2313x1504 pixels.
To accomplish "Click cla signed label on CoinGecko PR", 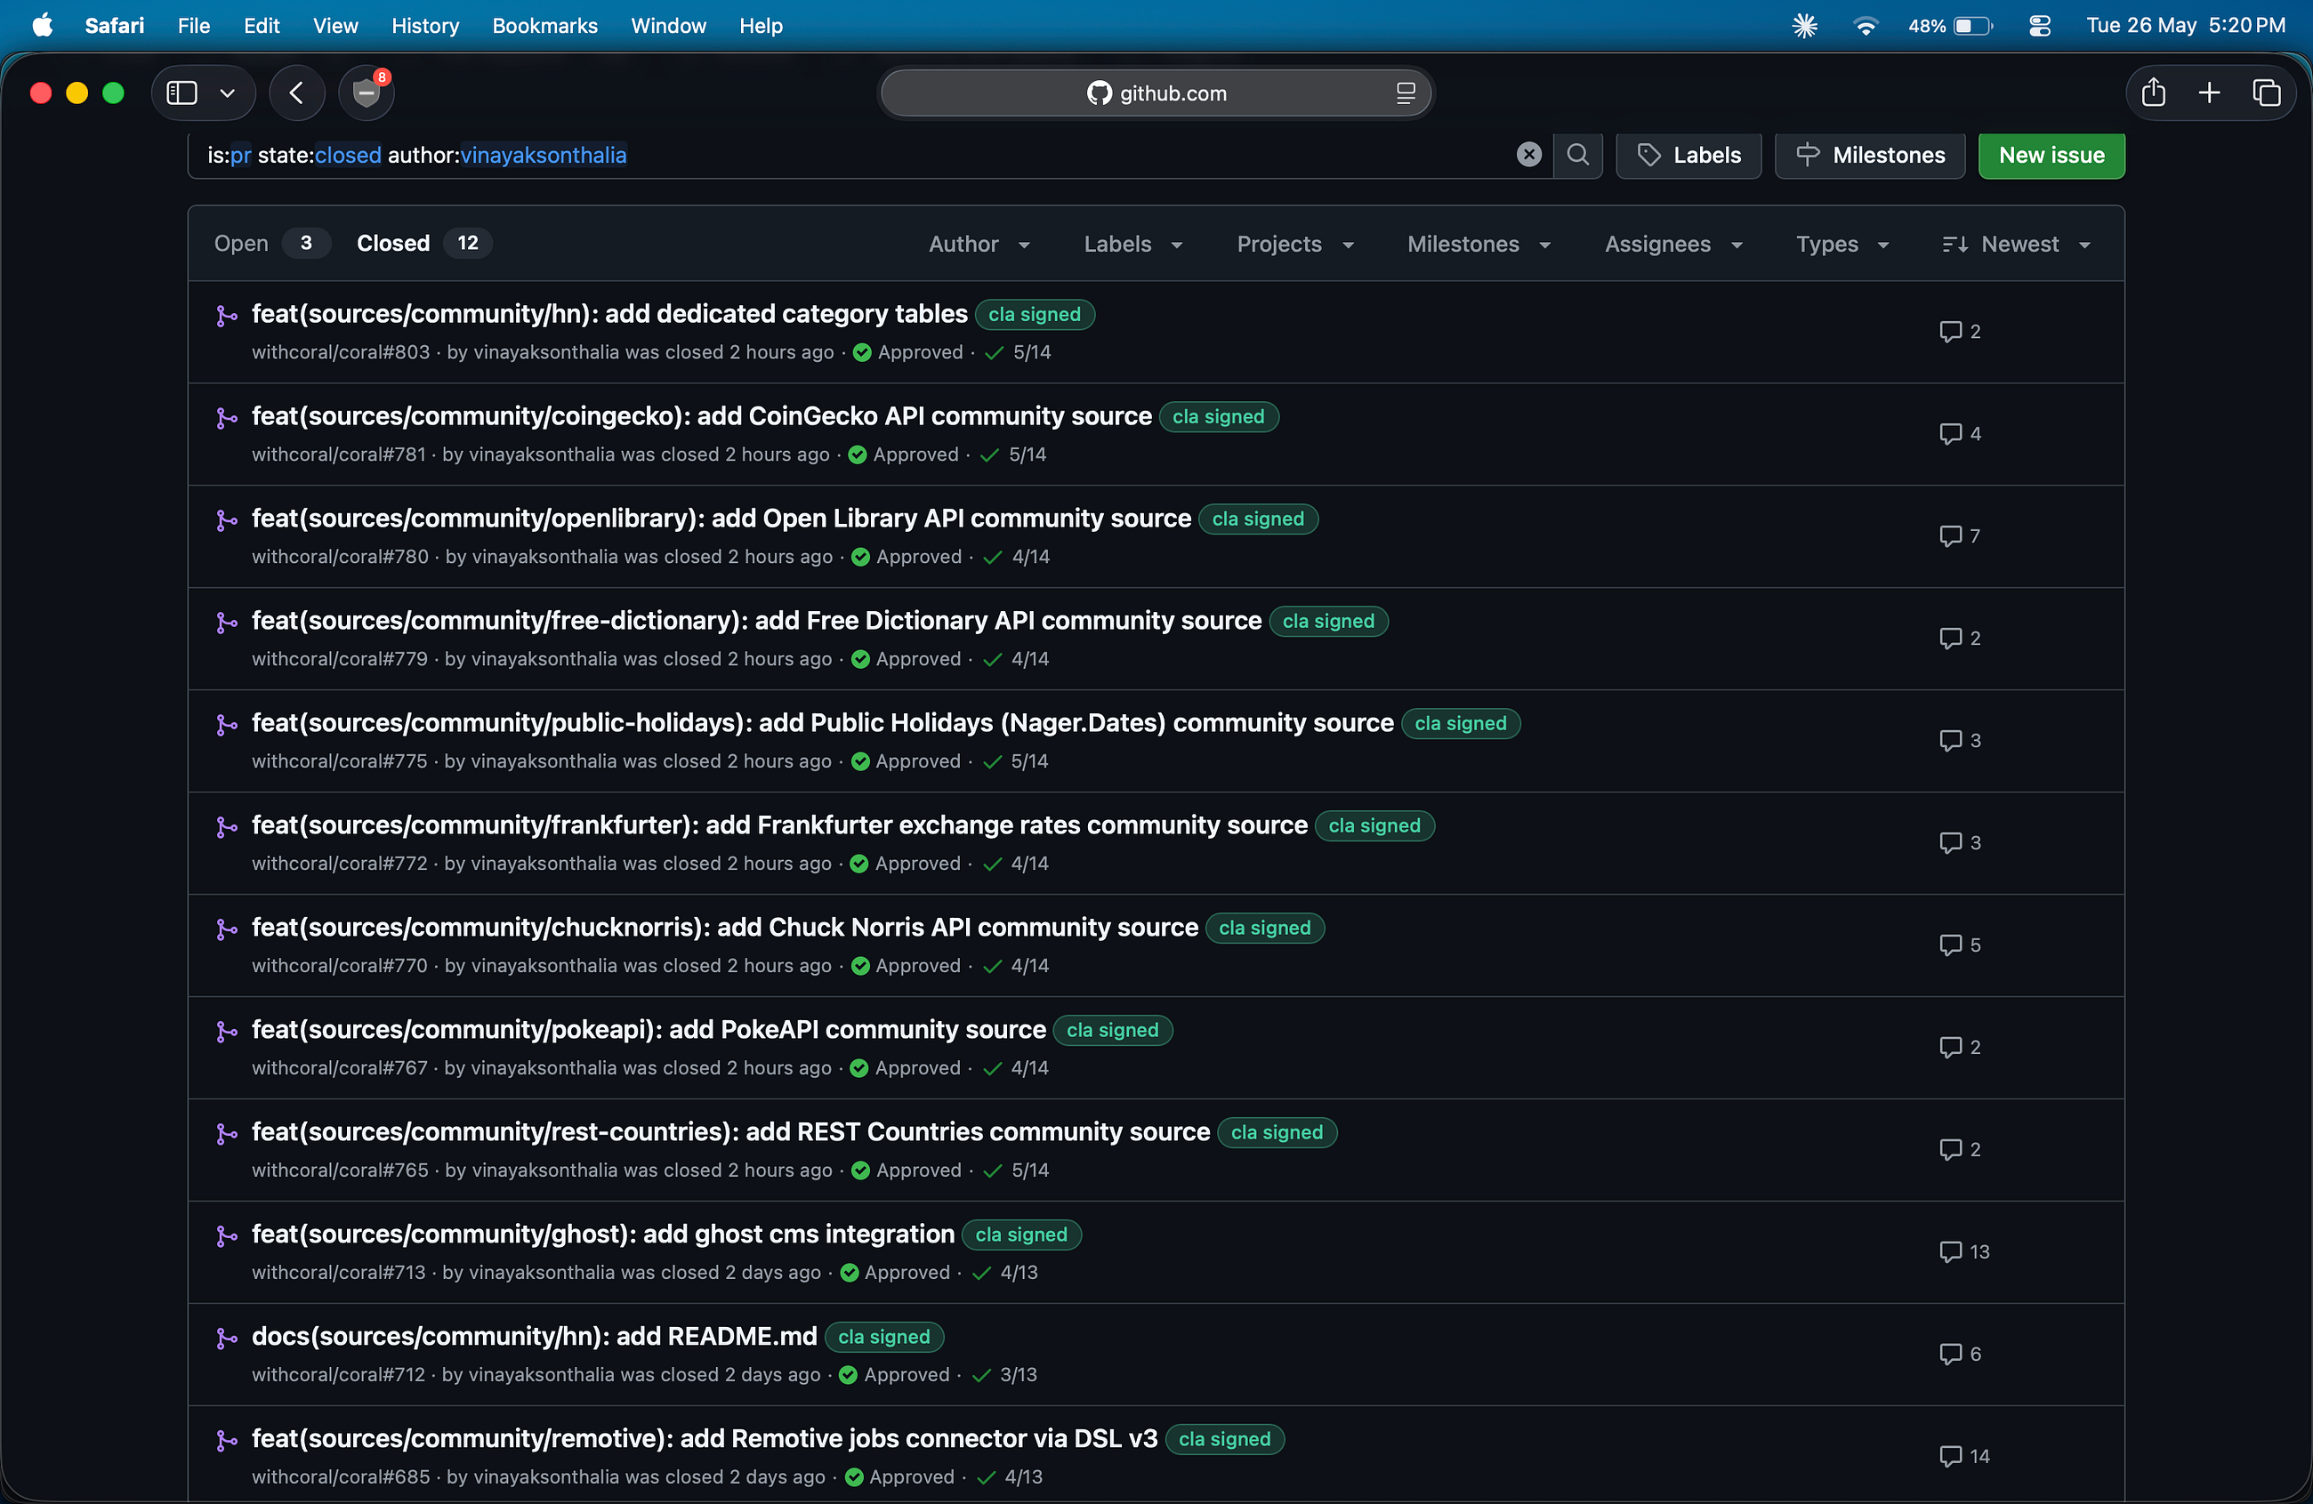I will (1219, 416).
